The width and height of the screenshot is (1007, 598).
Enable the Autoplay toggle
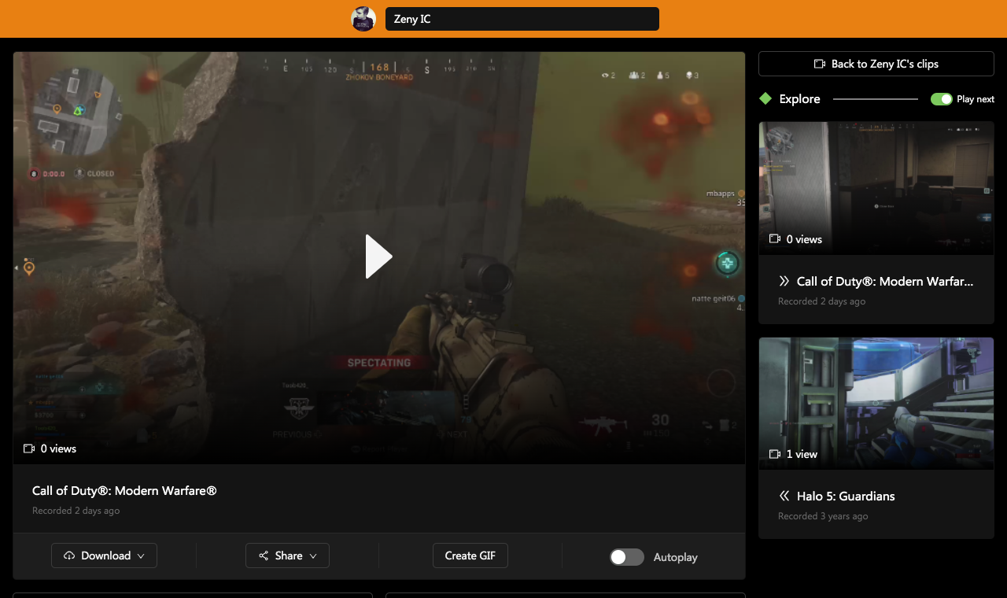(x=626, y=556)
